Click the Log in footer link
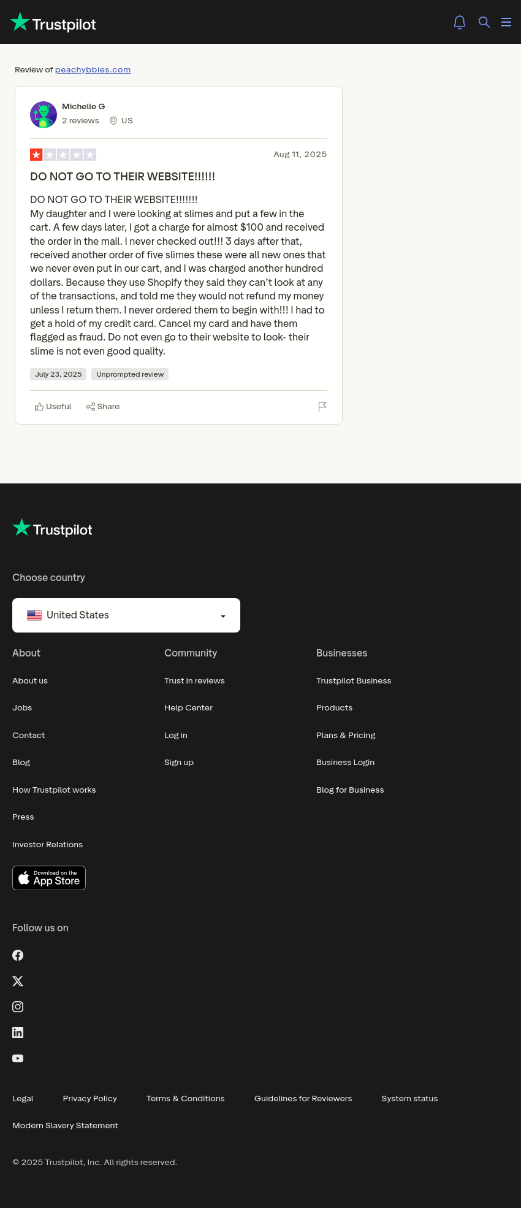This screenshot has width=521, height=1208. point(176,735)
